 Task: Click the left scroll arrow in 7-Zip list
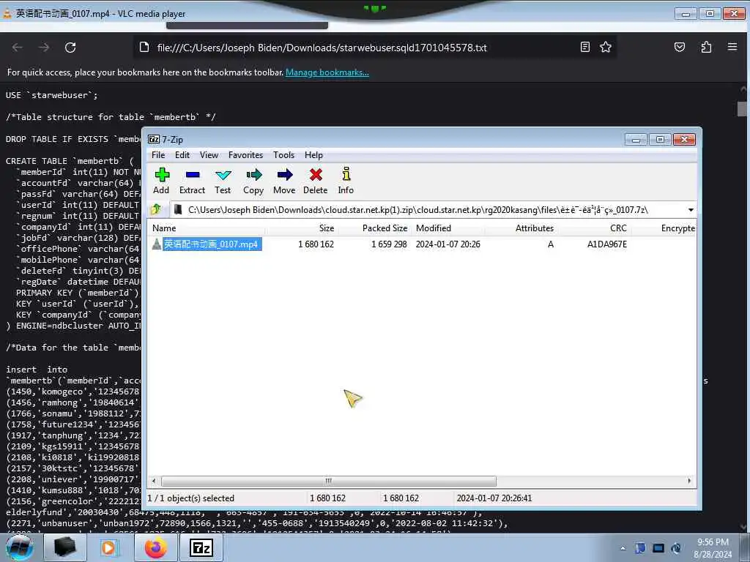point(154,481)
